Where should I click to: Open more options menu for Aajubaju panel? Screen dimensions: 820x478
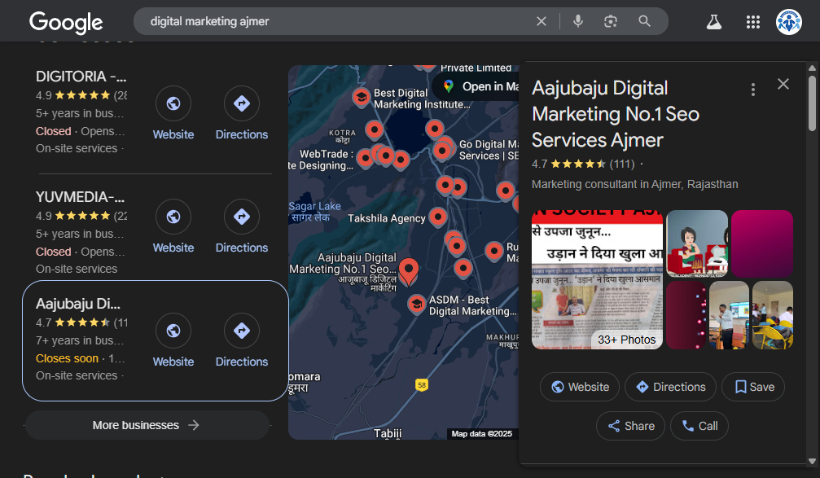753,90
